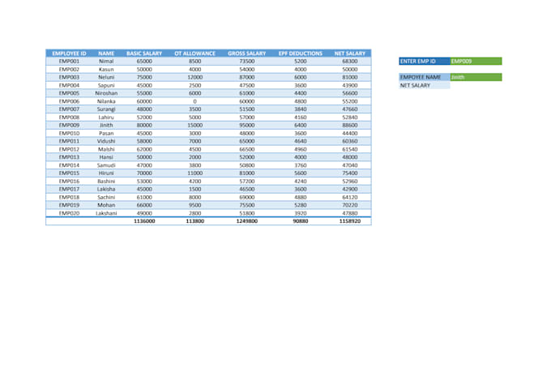Click the name Lakshani
Screen dimensions: 551x372
pyautogui.click(x=106, y=213)
